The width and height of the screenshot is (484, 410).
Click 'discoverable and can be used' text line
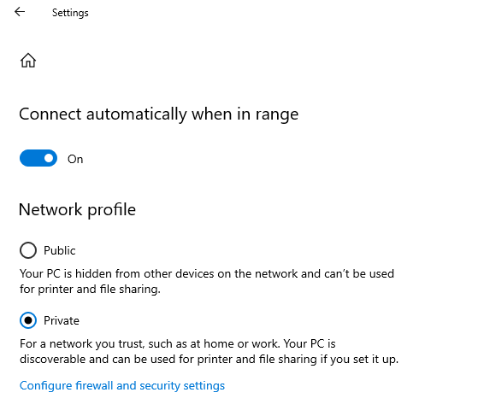click(x=209, y=359)
